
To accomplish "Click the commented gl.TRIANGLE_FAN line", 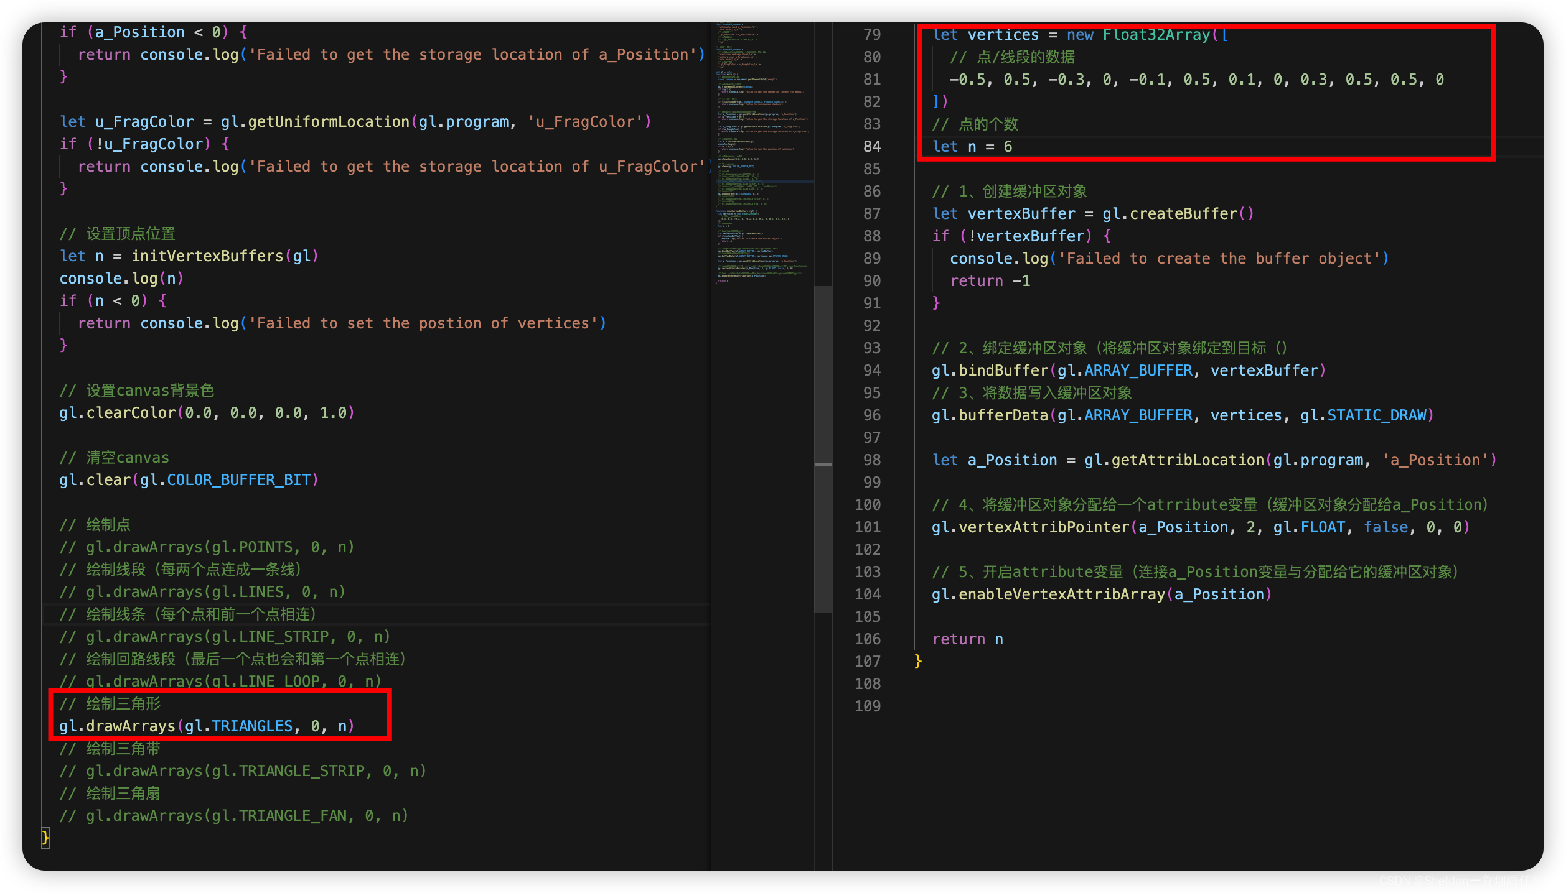I will 233,816.
